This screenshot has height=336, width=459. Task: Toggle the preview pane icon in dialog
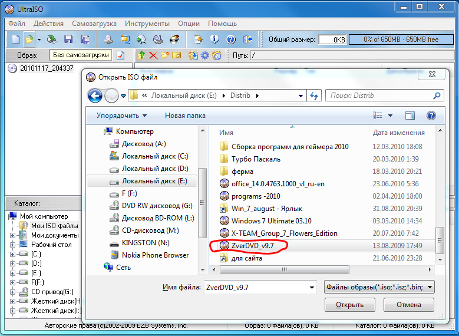(x=410, y=116)
